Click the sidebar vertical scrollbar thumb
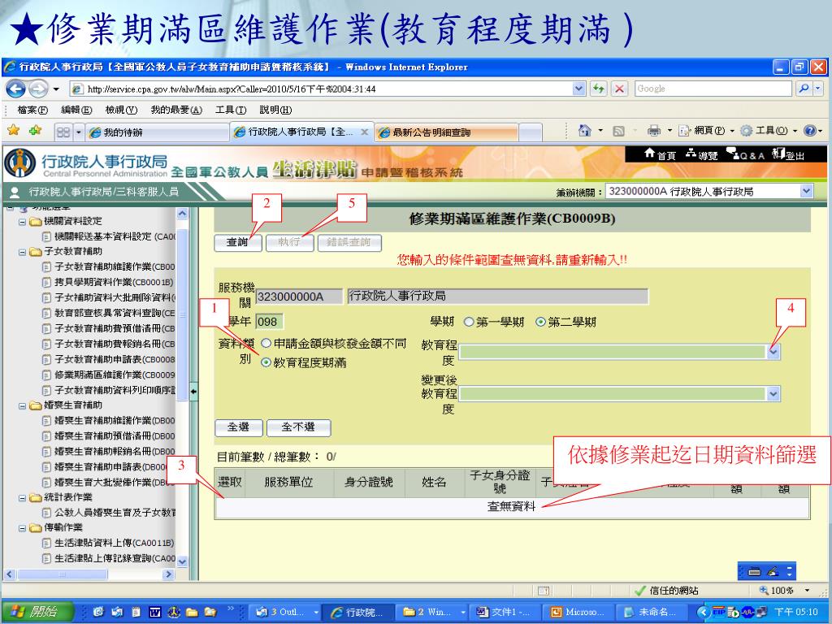 (182, 313)
